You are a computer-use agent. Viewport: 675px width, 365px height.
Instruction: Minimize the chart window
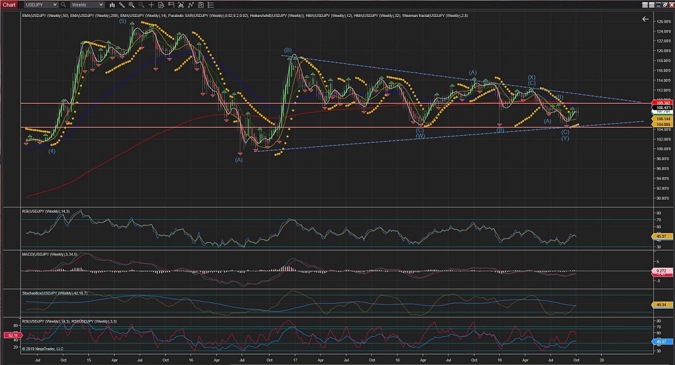click(x=658, y=5)
